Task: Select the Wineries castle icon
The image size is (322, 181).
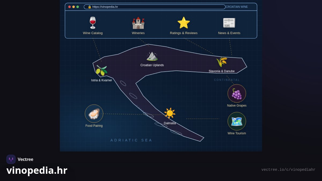Action: point(138,23)
